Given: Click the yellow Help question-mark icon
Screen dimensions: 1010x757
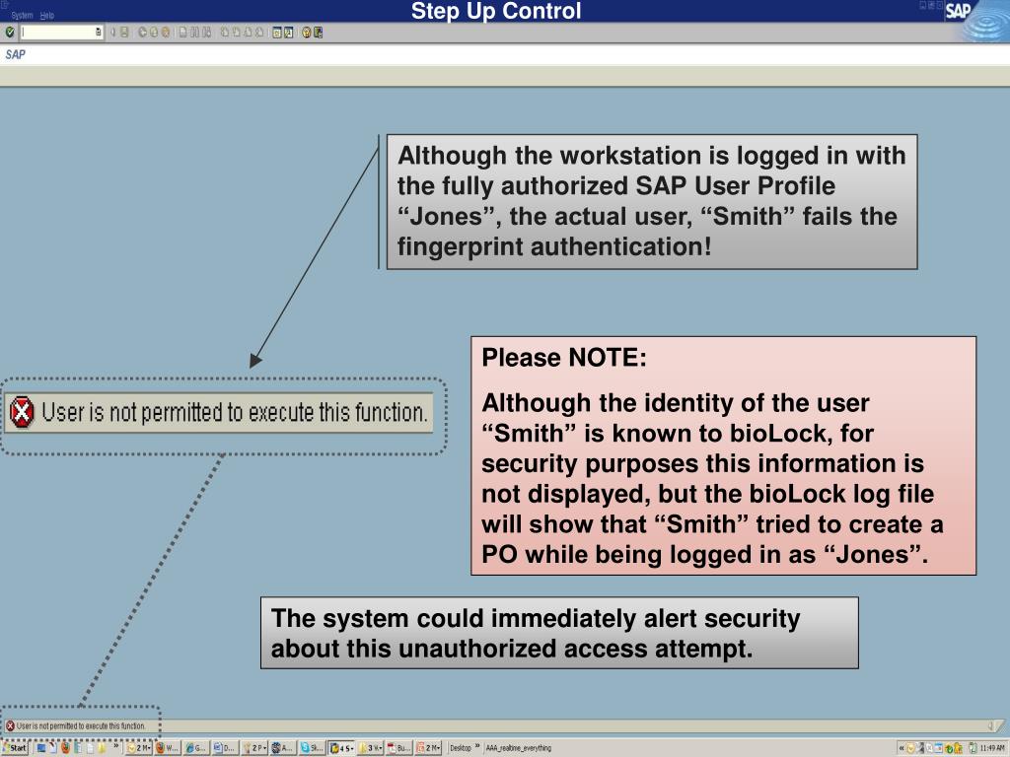Looking at the screenshot, I should [307, 32].
